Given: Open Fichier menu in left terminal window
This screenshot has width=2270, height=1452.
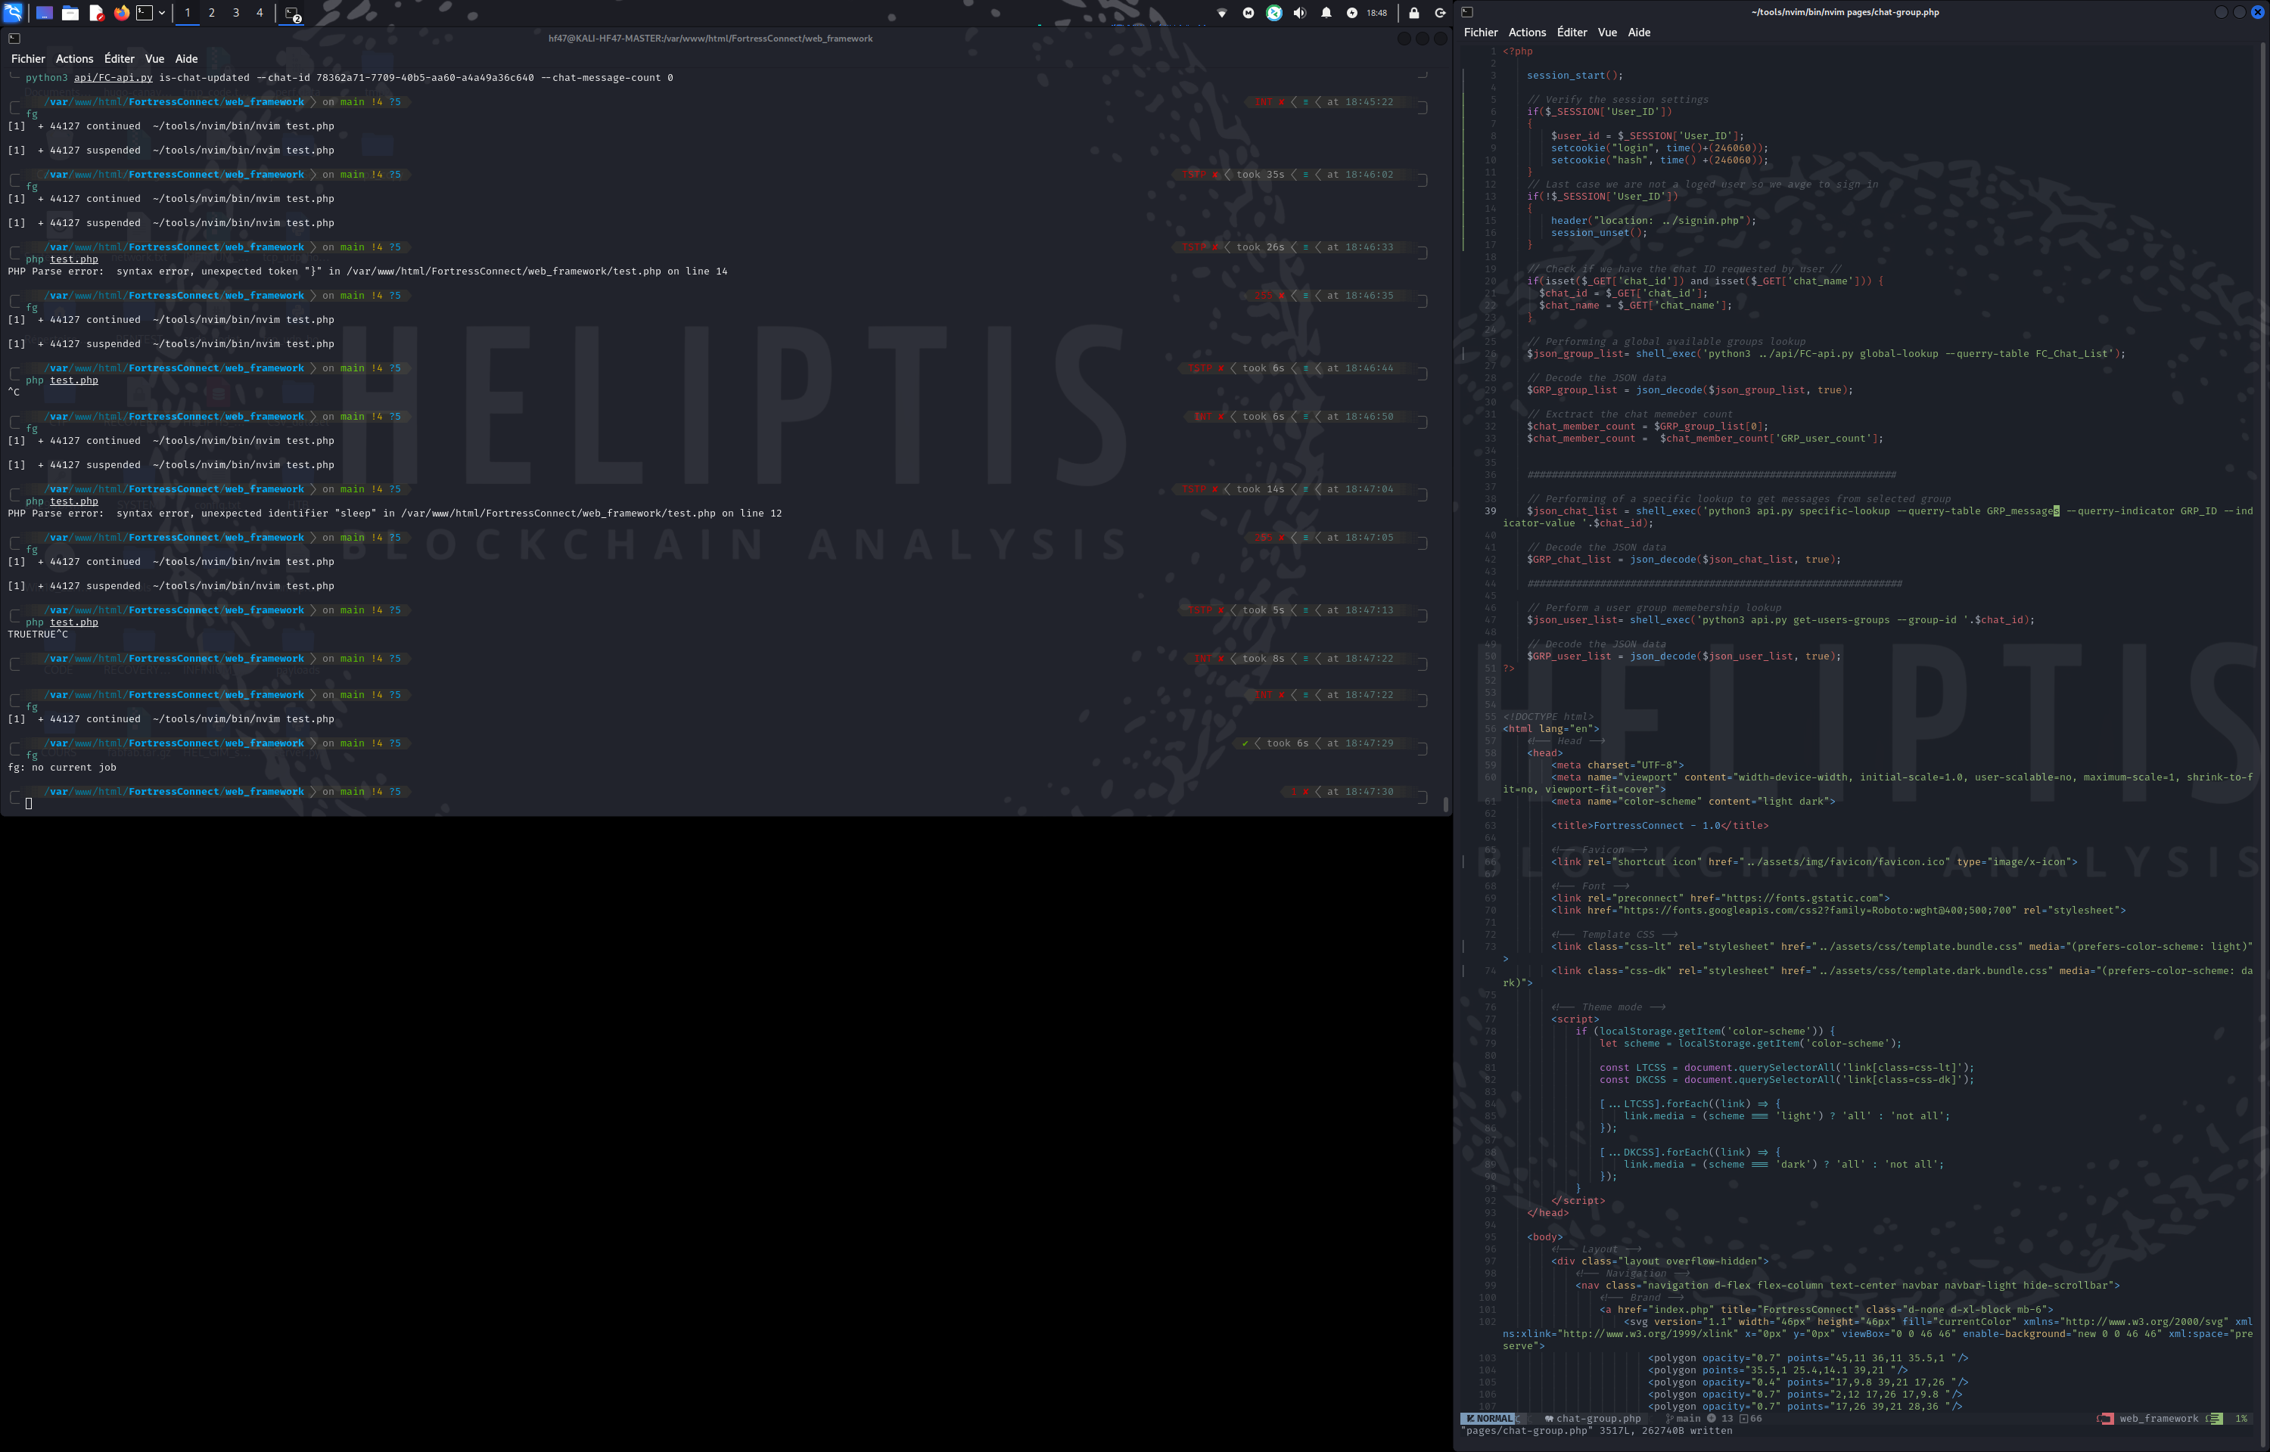Looking at the screenshot, I should 28,58.
